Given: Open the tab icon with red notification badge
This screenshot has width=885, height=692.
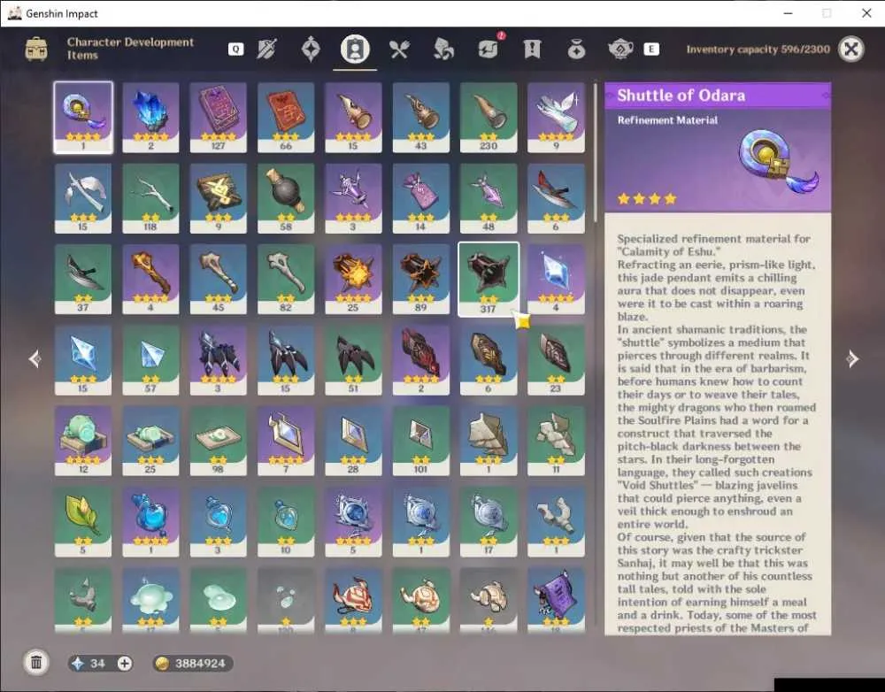Looking at the screenshot, I should point(489,48).
